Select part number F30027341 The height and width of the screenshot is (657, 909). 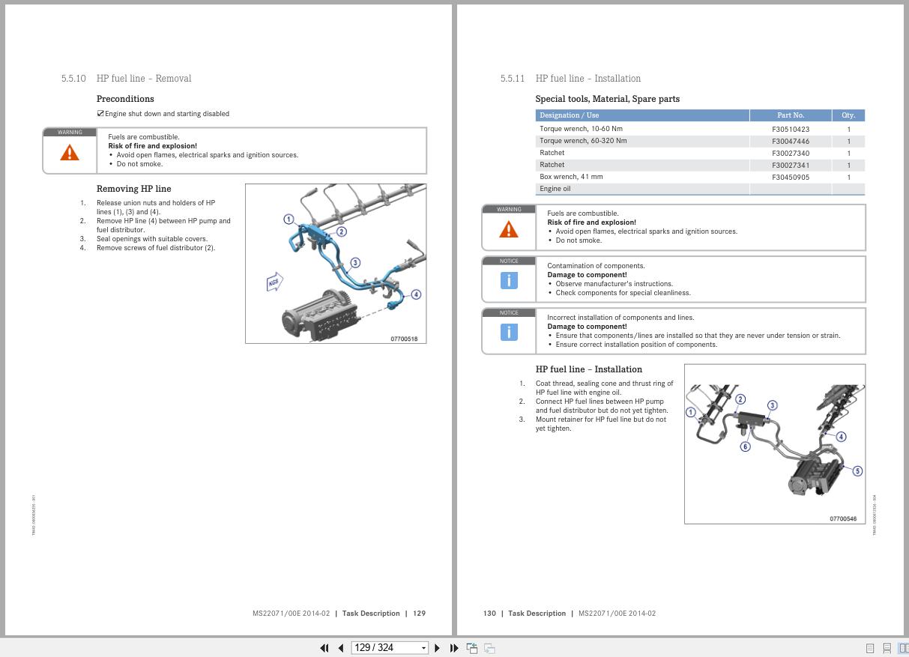point(791,165)
